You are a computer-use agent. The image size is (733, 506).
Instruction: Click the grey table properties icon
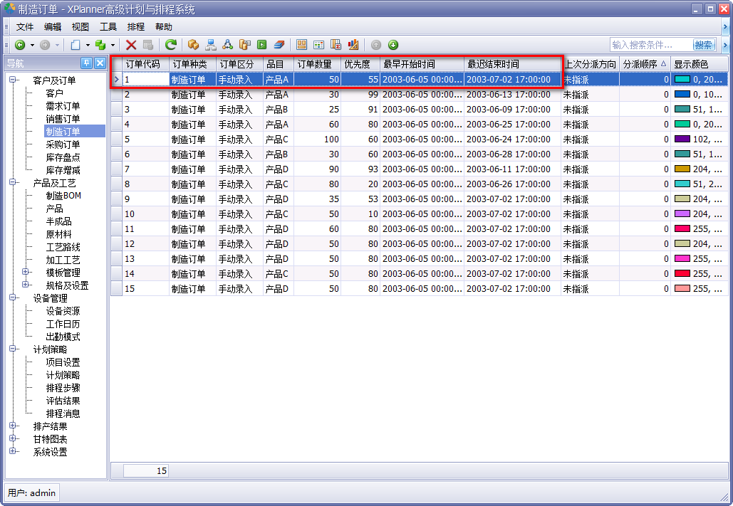148,45
